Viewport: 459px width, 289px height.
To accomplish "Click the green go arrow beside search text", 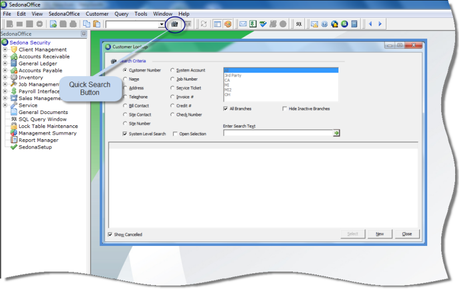I will pos(336,133).
